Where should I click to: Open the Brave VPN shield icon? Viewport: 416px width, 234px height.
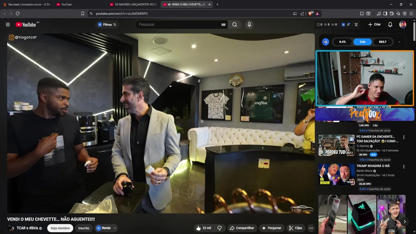click(x=405, y=13)
